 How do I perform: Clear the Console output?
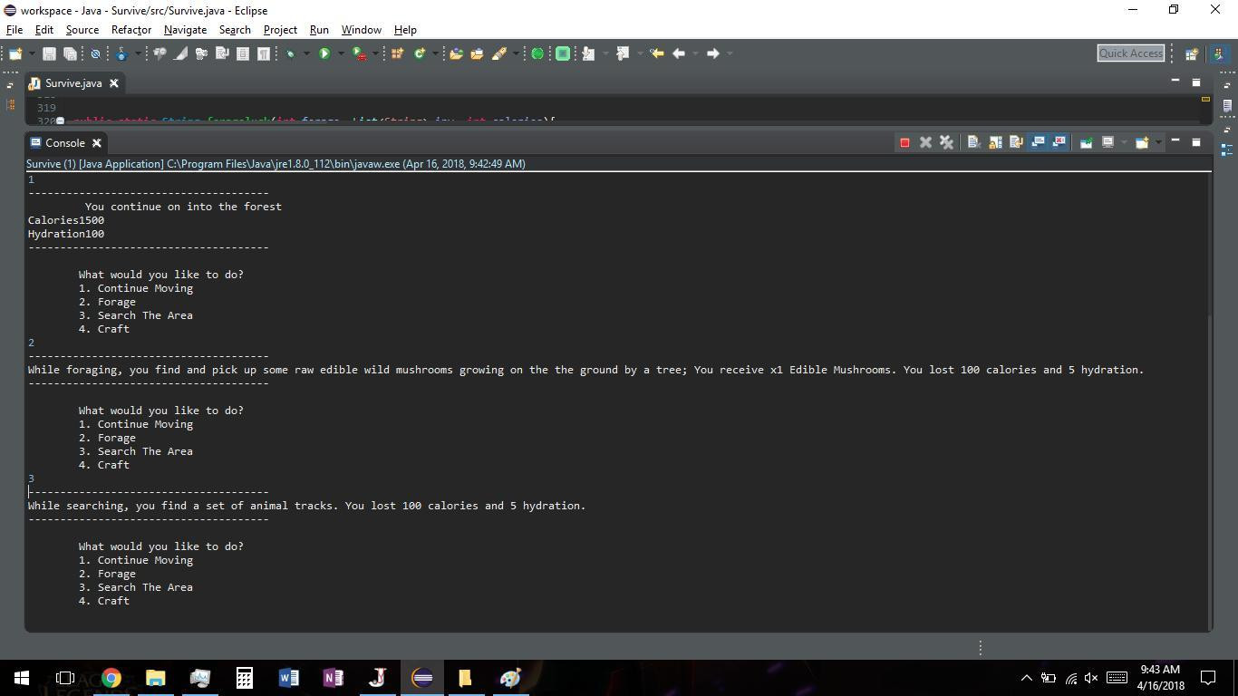(973, 142)
